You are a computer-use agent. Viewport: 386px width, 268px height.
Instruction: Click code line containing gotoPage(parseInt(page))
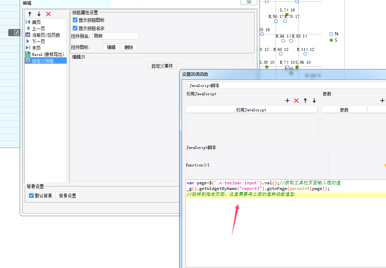258,189
